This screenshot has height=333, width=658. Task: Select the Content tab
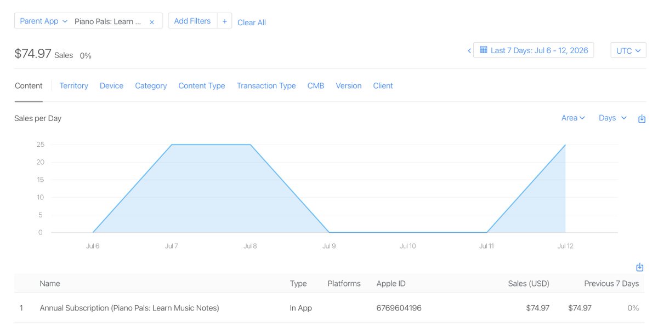point(29,85)
